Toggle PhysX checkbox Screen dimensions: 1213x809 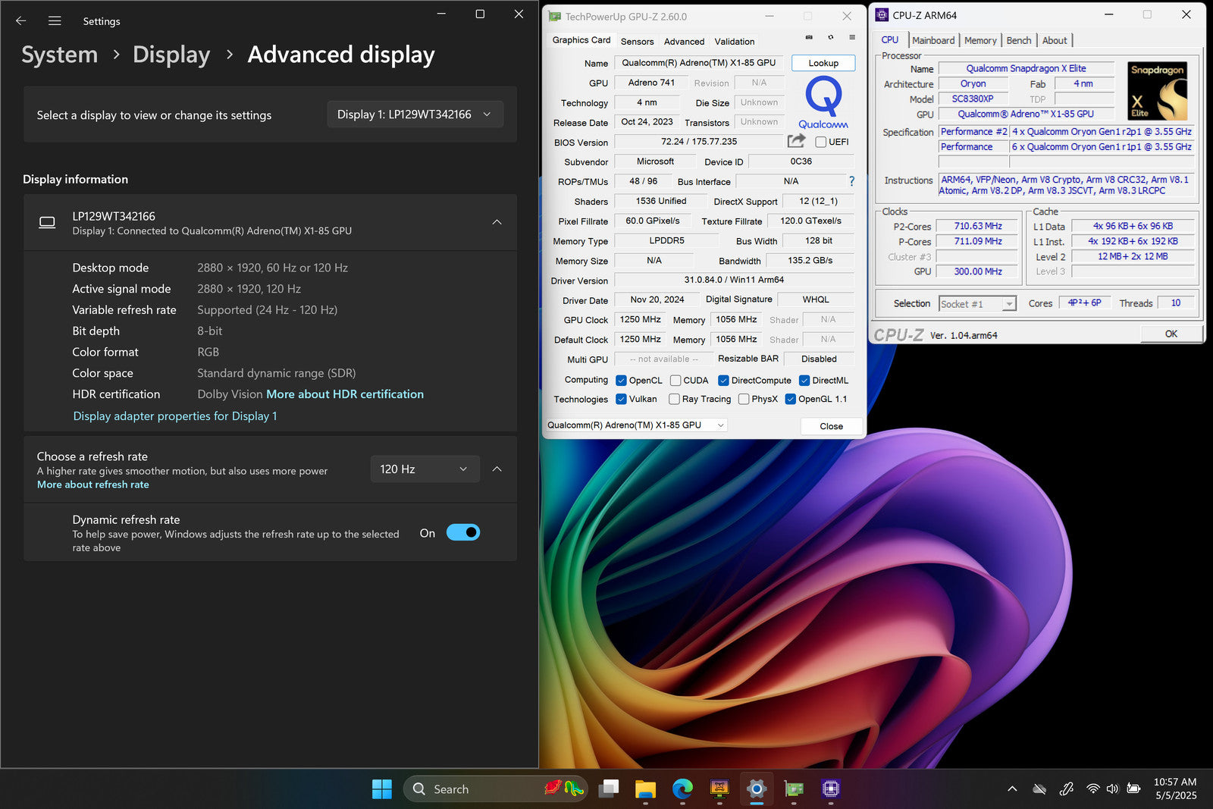(744, 399)
